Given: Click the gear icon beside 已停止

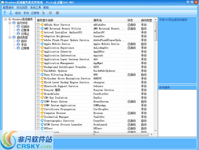Looking at the screenshot, I should 18,34.
